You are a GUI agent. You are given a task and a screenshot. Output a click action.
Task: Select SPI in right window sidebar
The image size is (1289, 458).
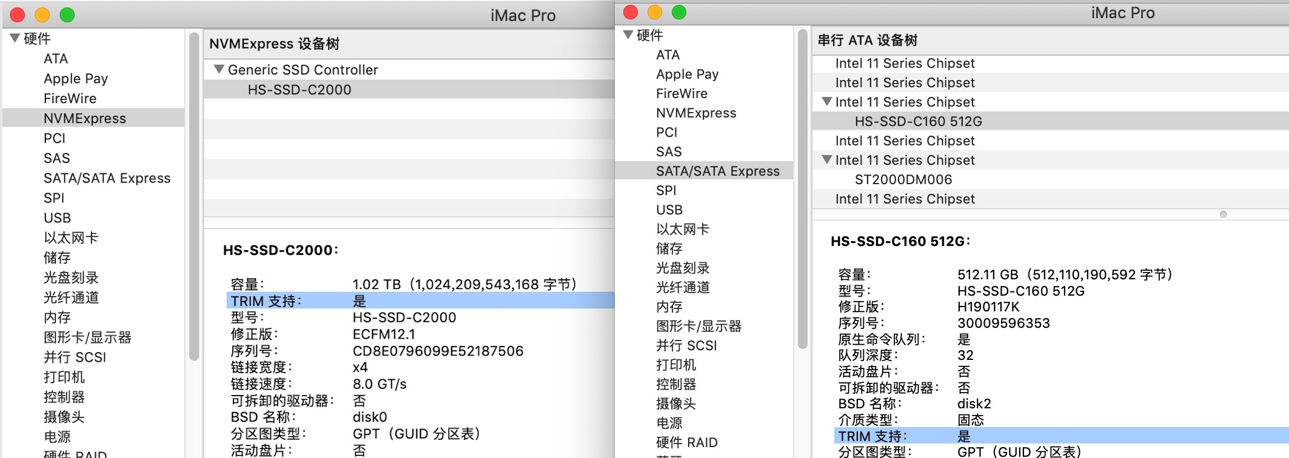pos(666,190)
